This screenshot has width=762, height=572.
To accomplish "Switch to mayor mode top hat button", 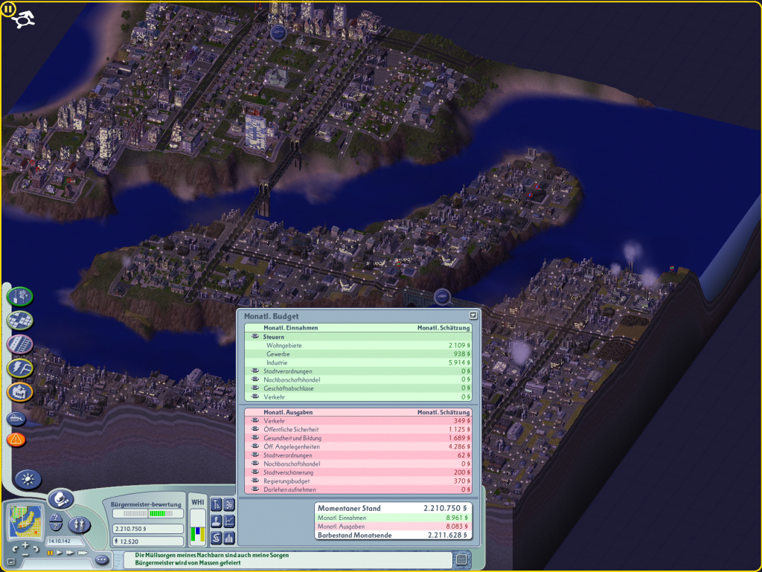I will coord(61,498).
